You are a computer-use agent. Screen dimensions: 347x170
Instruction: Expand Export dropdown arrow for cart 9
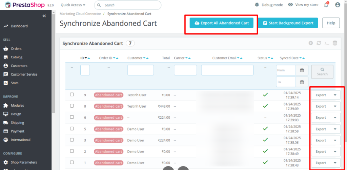point(335,95)
